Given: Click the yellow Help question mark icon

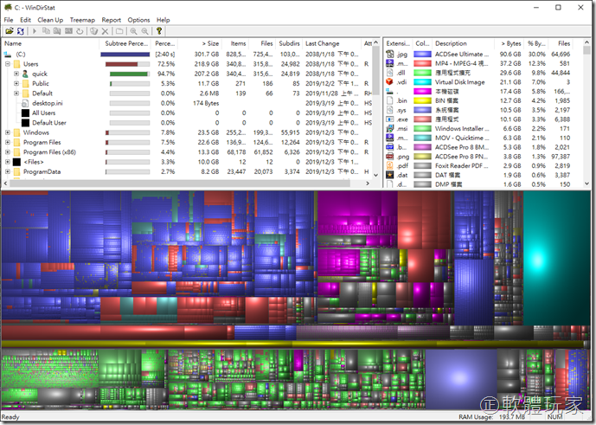Looking at the screenshot, I should (159, 31).
